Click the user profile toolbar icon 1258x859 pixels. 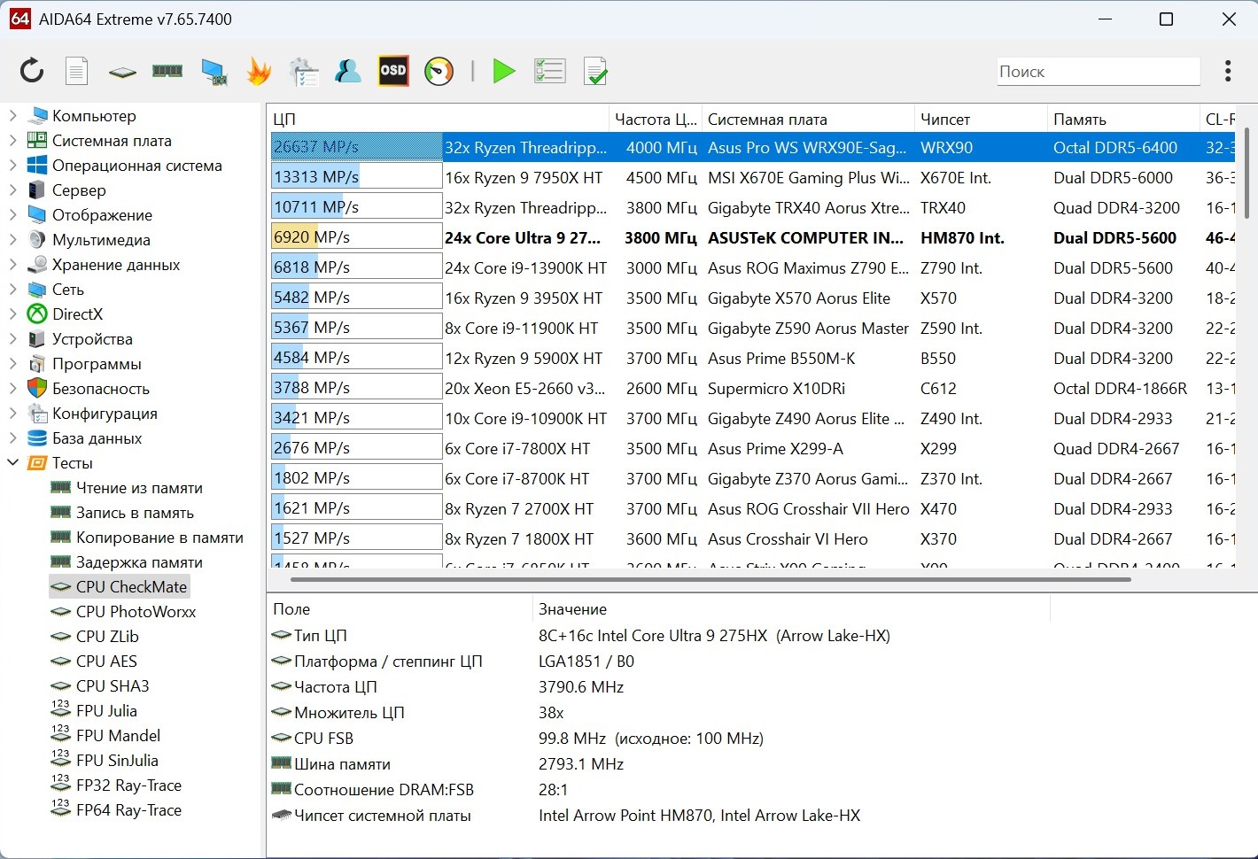pyautogui.click(x=347, y=71)
